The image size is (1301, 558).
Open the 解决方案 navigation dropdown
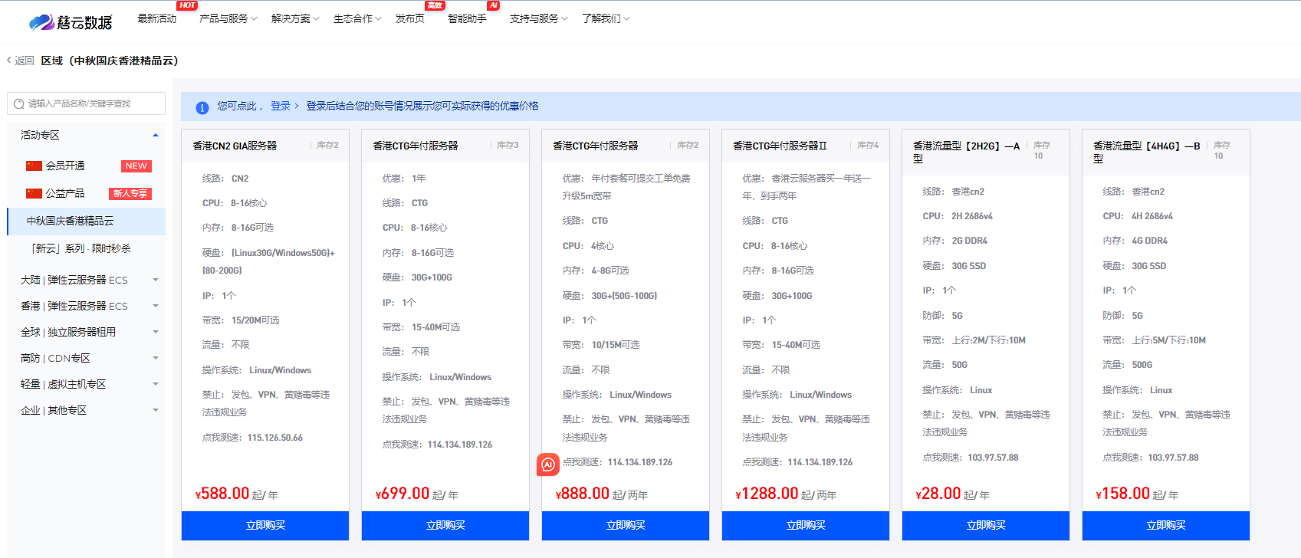(x=295, y=18)
